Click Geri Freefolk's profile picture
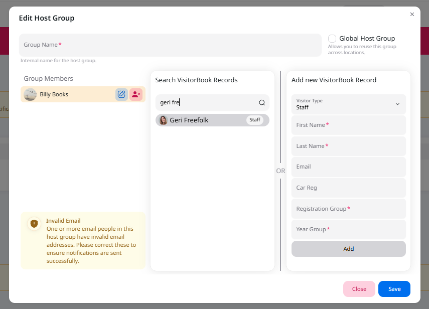The width and height of the screenshot is (429, 309). tap(163, 120)
